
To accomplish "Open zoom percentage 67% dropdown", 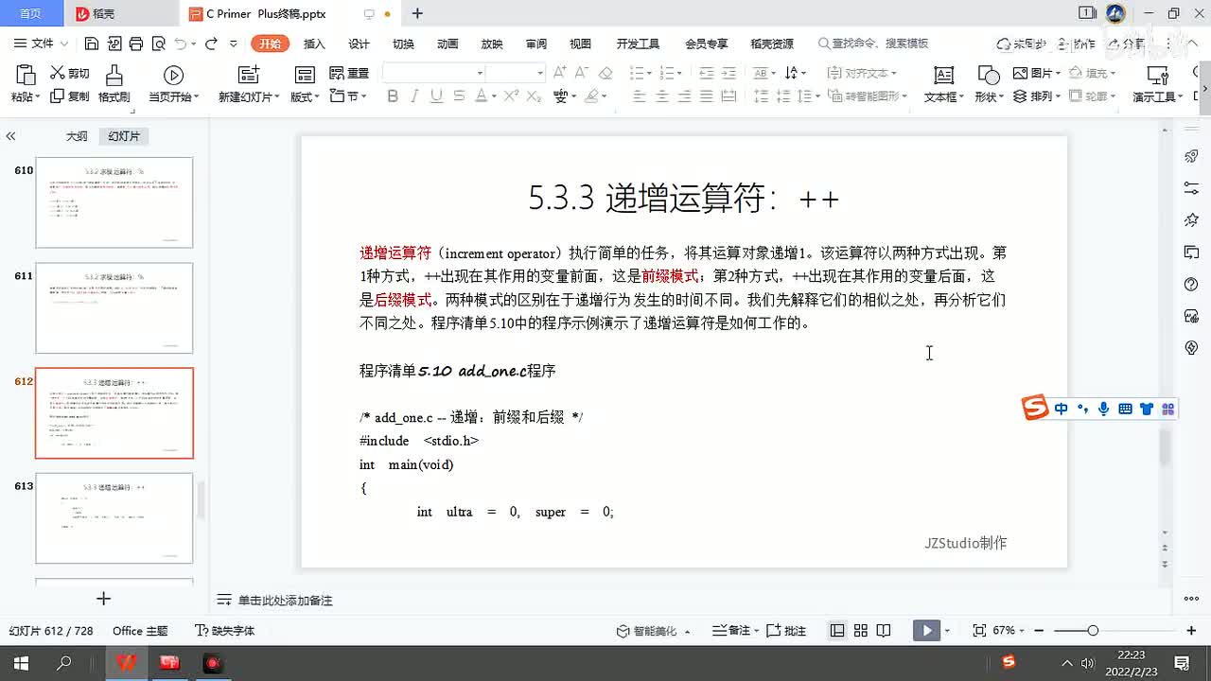I will 1009,630.
